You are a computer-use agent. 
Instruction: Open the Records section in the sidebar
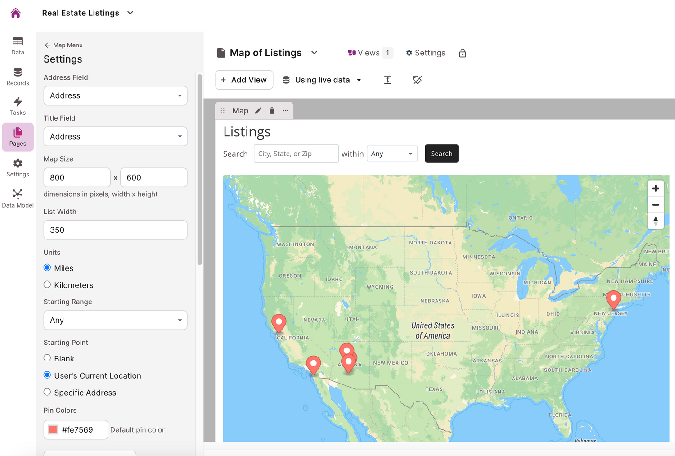coord(18,76)
